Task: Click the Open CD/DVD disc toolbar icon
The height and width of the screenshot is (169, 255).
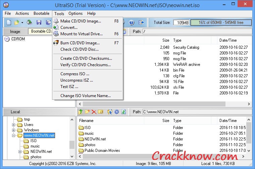Action: tap(30, 23)
